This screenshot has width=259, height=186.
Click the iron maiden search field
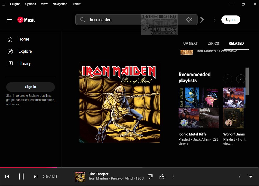click(136, 20)
